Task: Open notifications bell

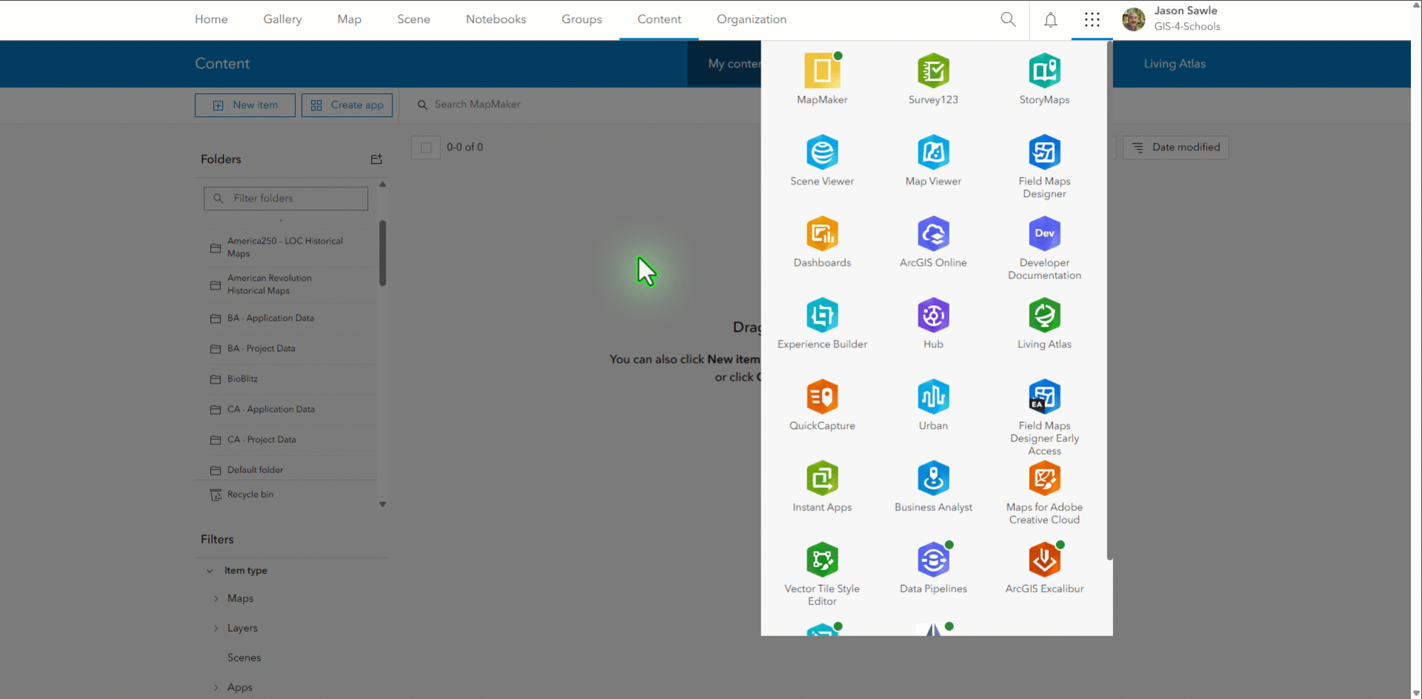Action: pos(1050,19)
